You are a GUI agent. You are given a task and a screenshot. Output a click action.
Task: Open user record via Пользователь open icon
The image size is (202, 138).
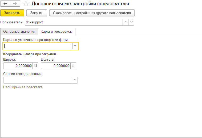coord(131,22)
